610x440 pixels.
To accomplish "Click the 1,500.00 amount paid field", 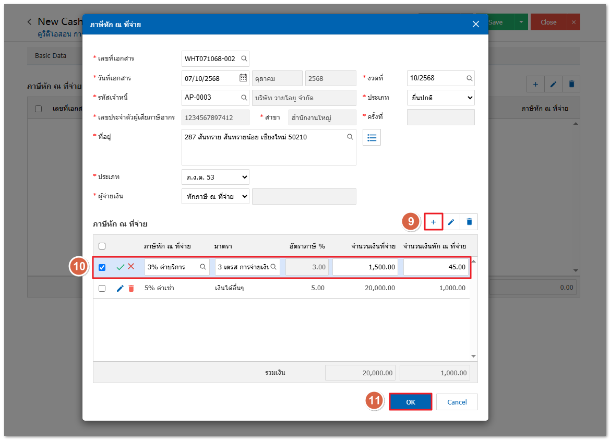I will (365, 267).
